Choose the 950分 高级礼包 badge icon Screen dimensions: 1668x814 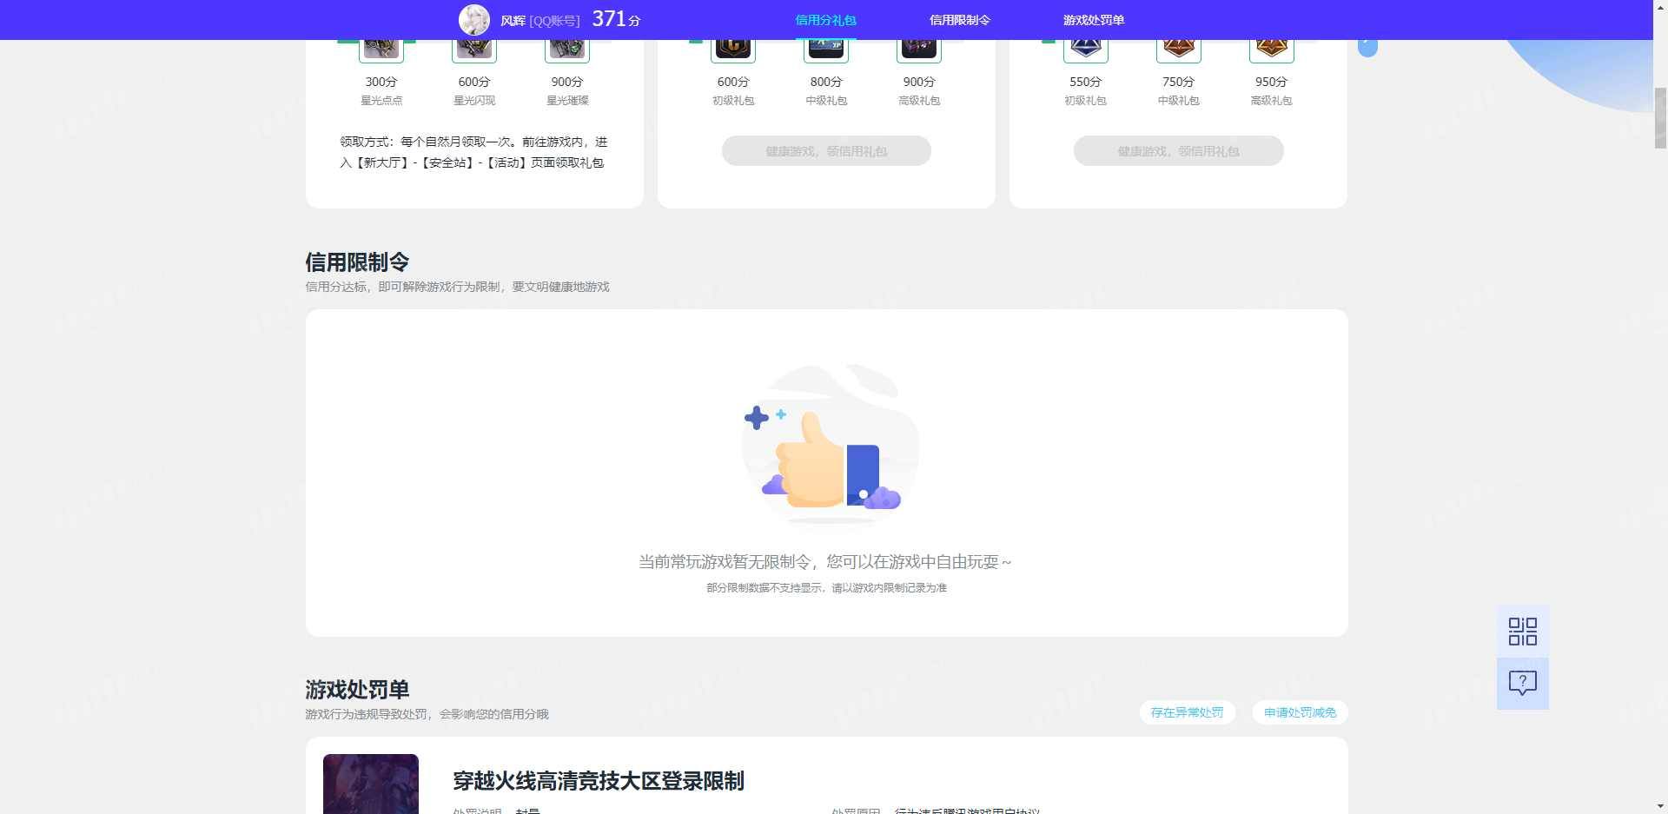tap(1272, 50)
